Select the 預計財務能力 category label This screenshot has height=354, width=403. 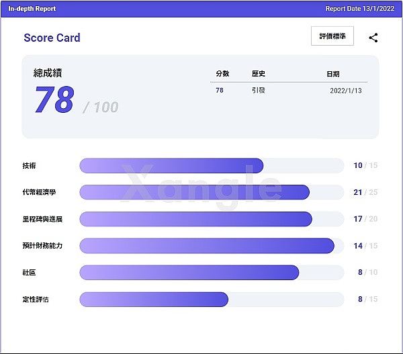point(42,246)
